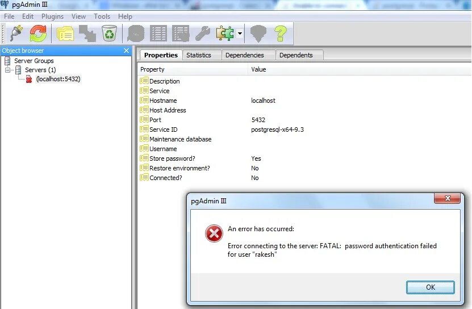472x309 pixels.
Task: Click the Plugins puzzle icon
Action: coord(225,33)
